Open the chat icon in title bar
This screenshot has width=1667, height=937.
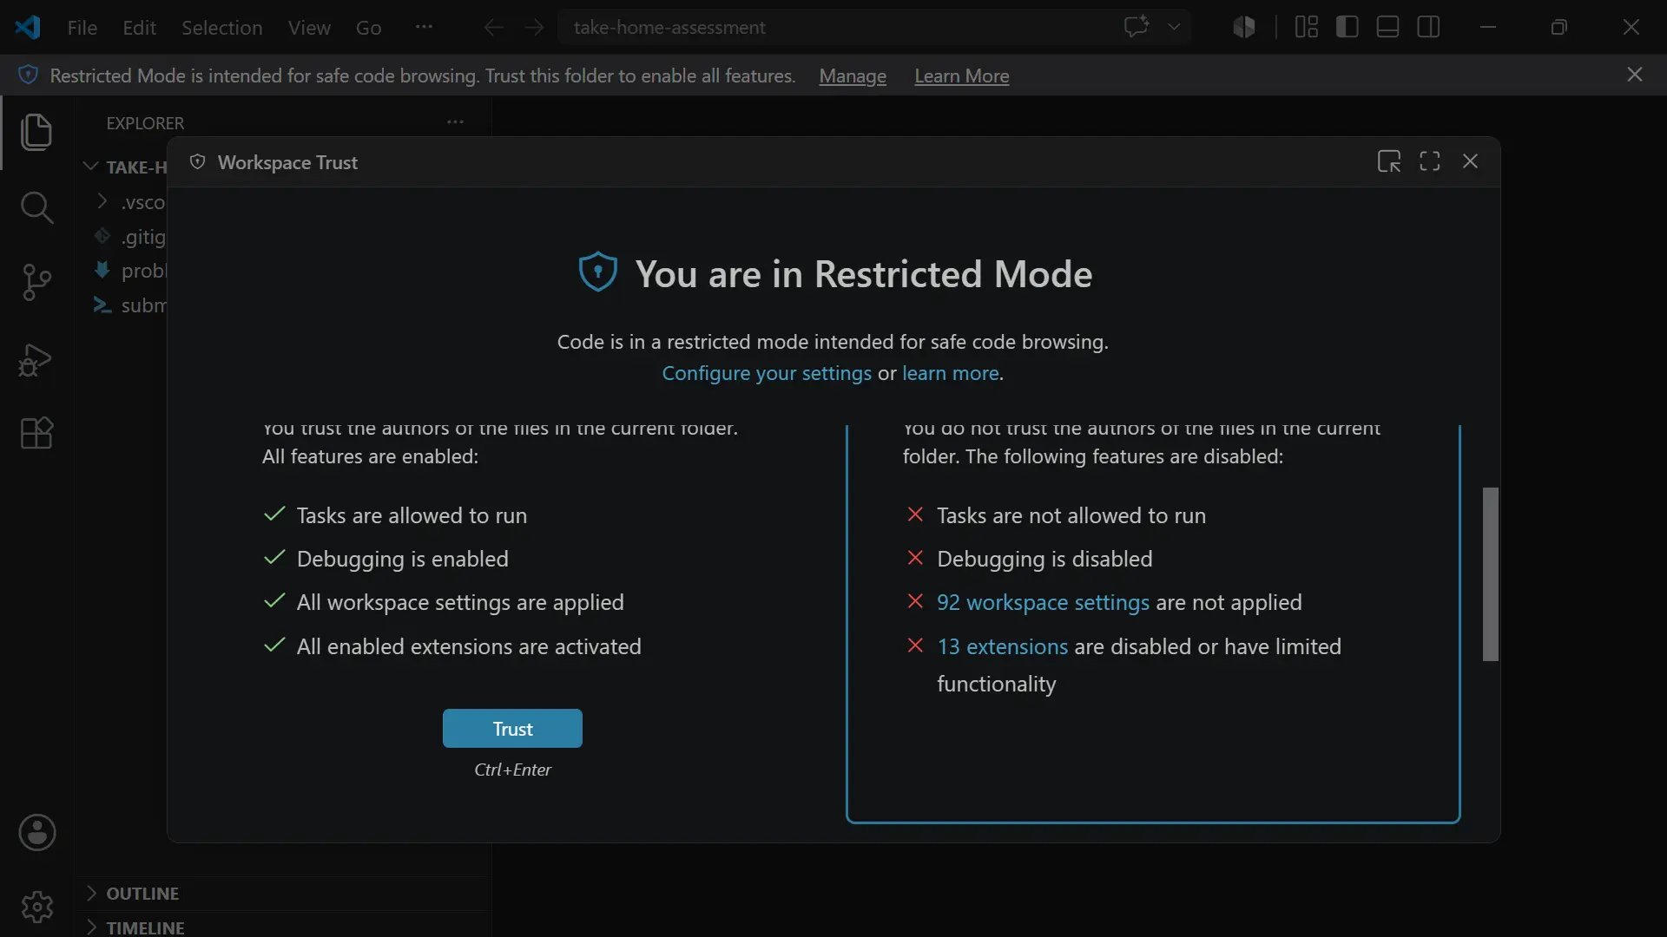click(x=1137, y=26)
